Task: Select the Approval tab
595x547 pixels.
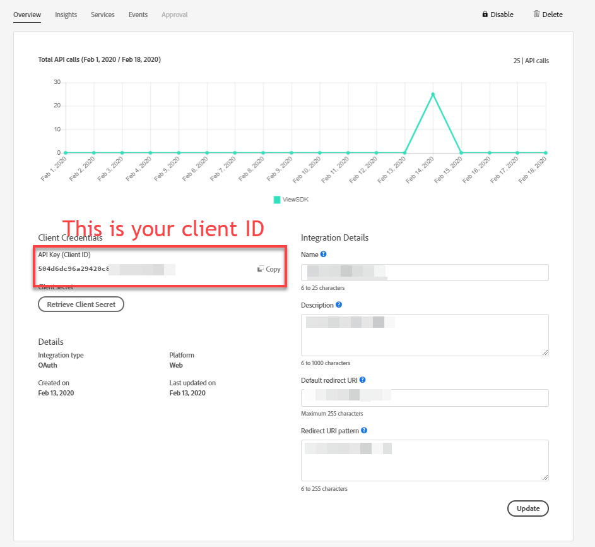Action: pyautogui.click(x=175, y=15)
